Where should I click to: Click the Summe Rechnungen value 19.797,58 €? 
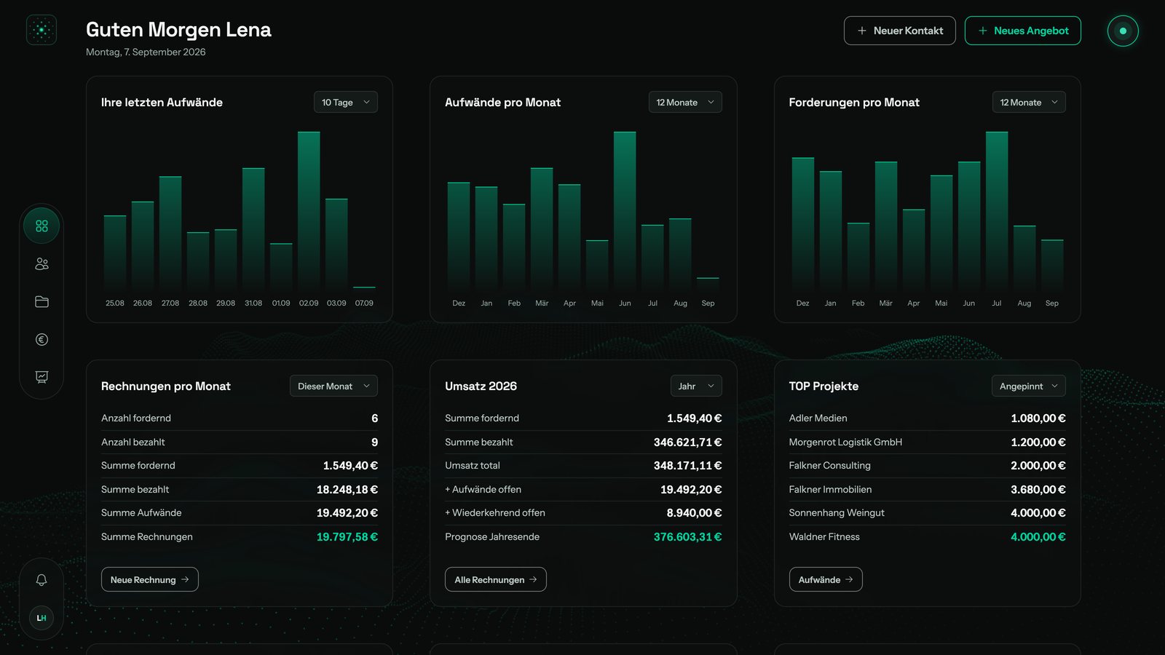(x=347, y=536)
